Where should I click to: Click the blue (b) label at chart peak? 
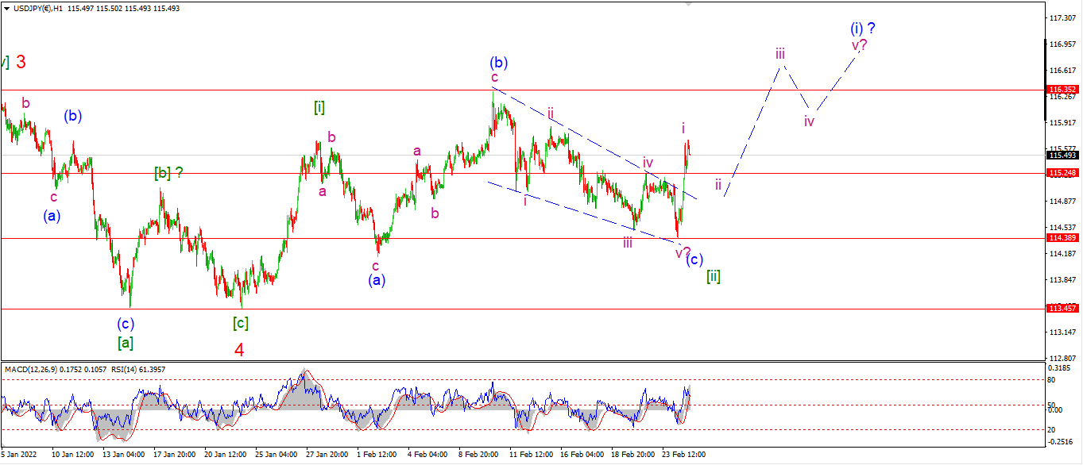[498, 63]
